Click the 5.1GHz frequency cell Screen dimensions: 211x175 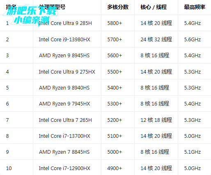193,152
